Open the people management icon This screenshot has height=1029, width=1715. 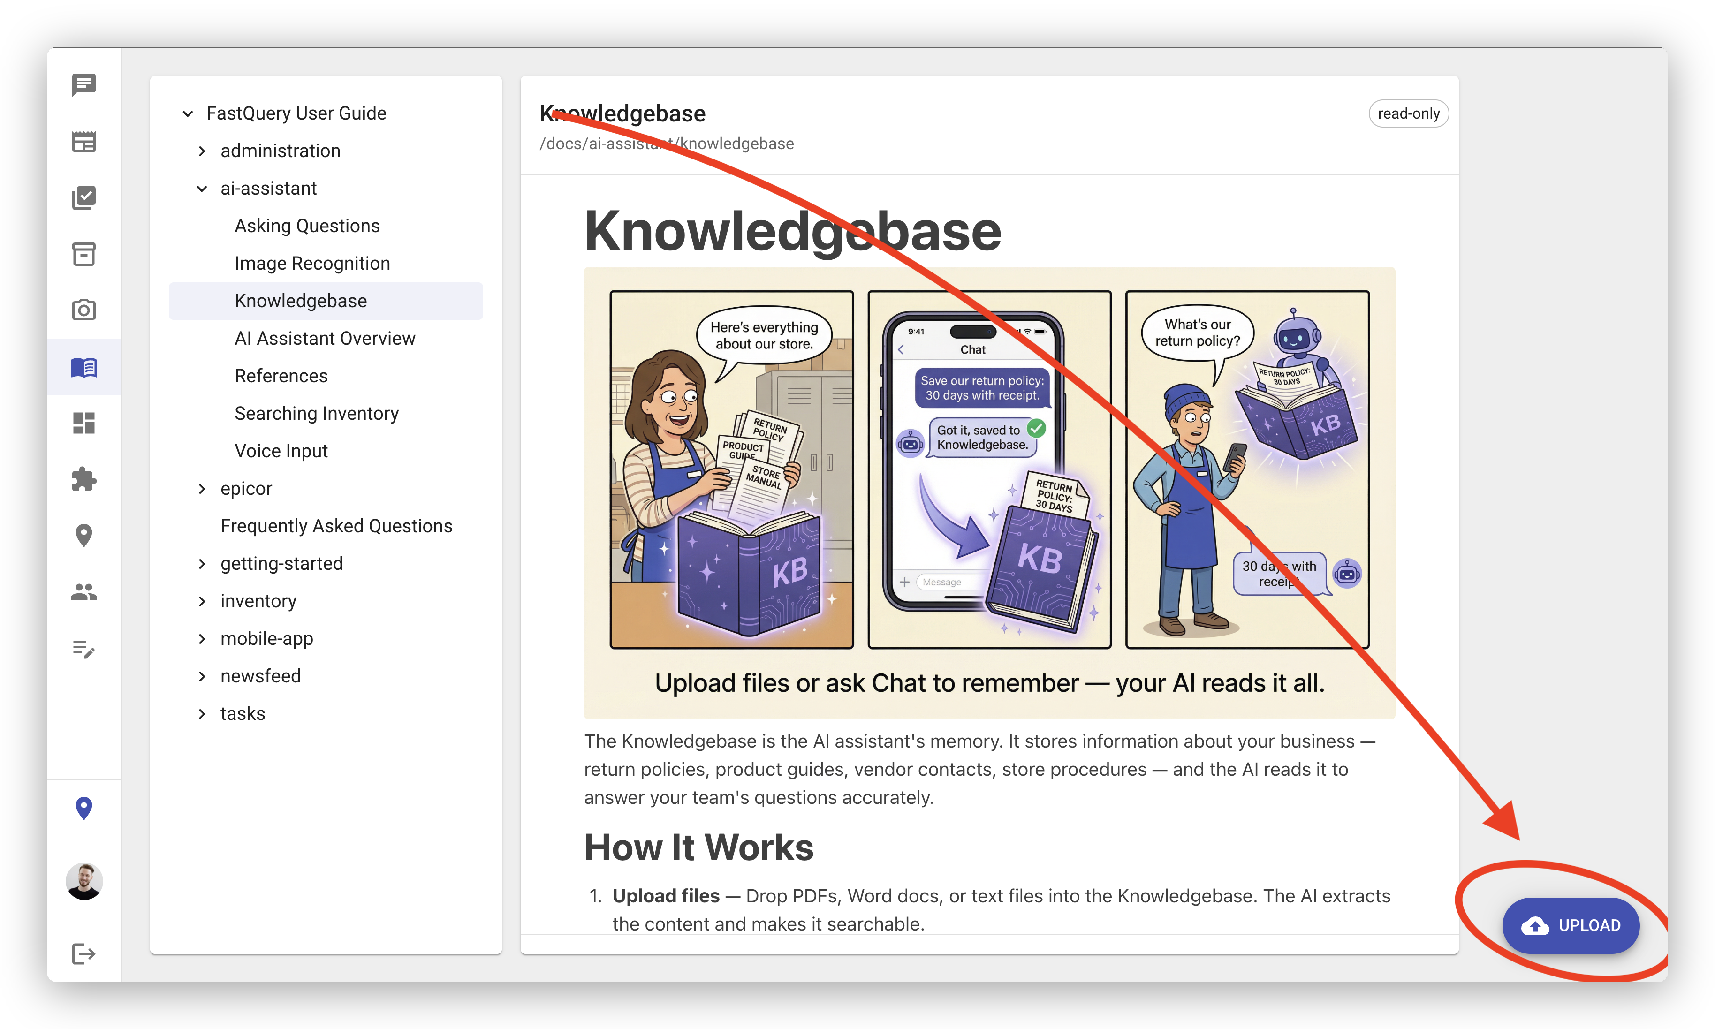[84, 591]
